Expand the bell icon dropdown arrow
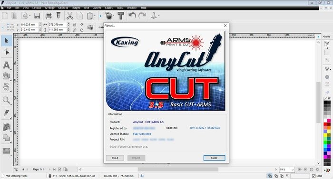 click(x=159, y=16)
